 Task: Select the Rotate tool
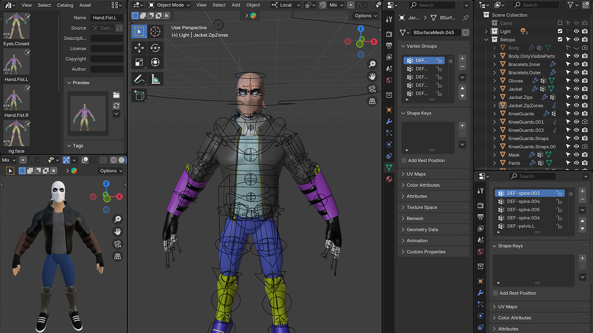tap(155, 48)
